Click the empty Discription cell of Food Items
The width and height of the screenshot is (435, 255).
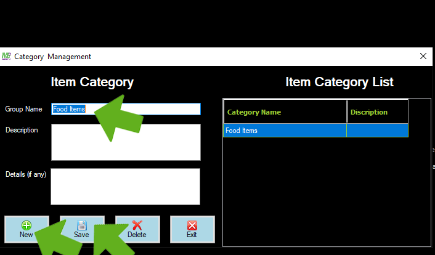pyautogui.click(x=377, y=131)
